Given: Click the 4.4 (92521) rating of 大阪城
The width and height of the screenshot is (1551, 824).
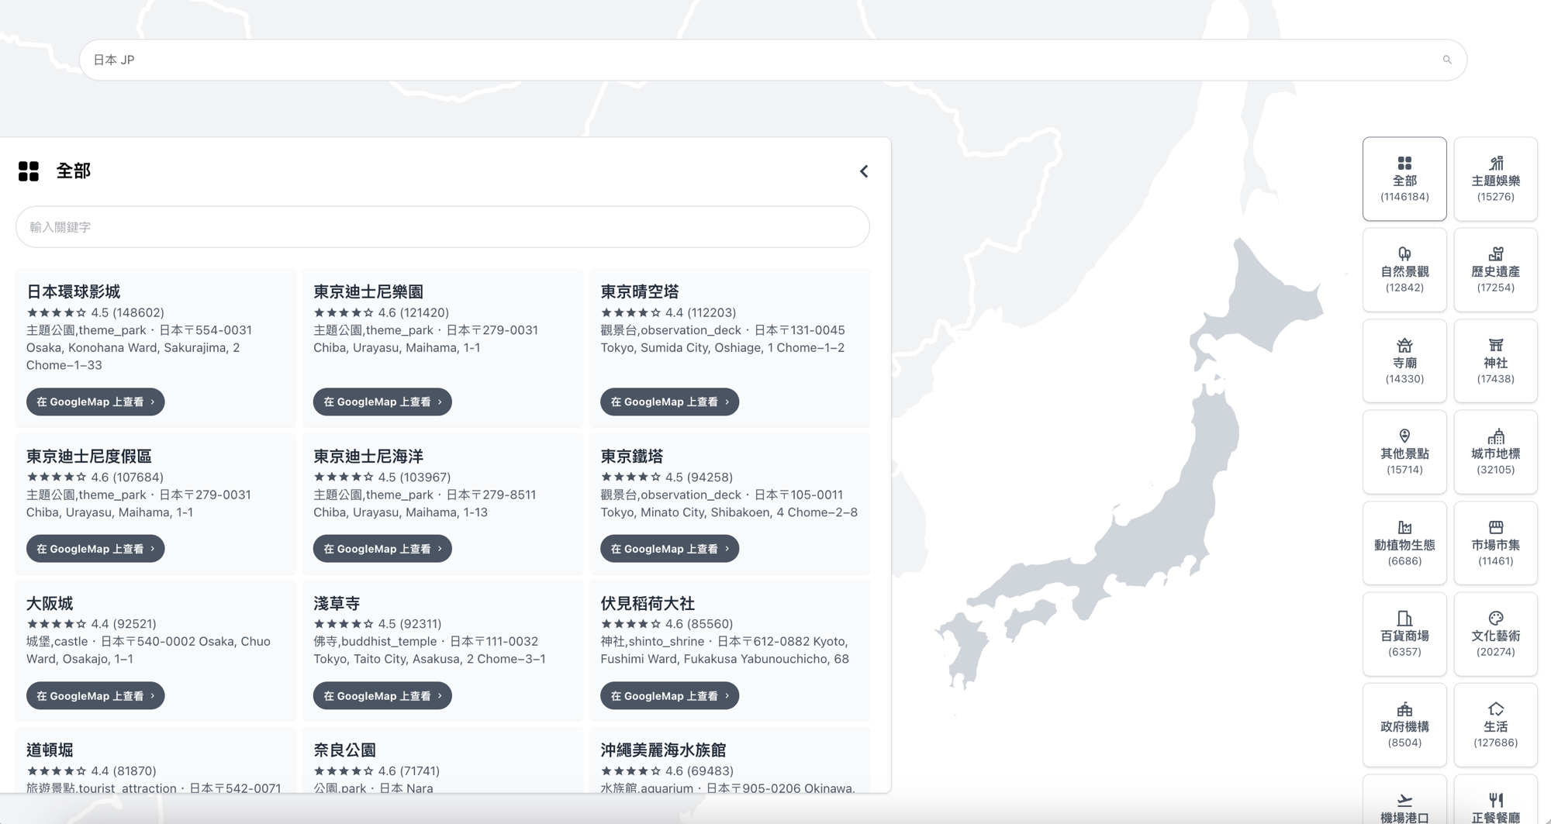Looking at the screenshot, I should tap(123, 623).
